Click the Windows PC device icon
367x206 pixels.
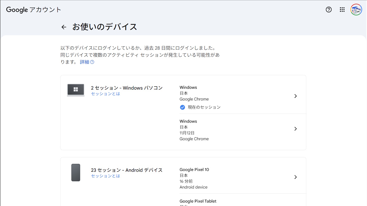[x=76, y=90]
